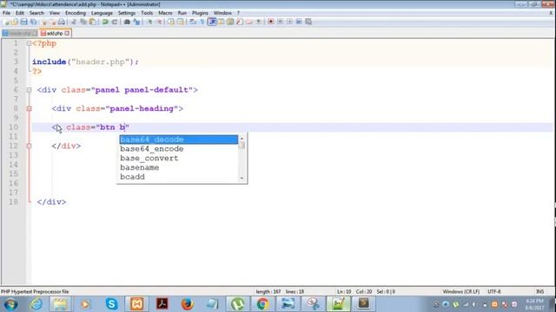Click Save Recorded Macro icon
The height and width of the screenshot is (312, 556).
(x=308, y=22)
